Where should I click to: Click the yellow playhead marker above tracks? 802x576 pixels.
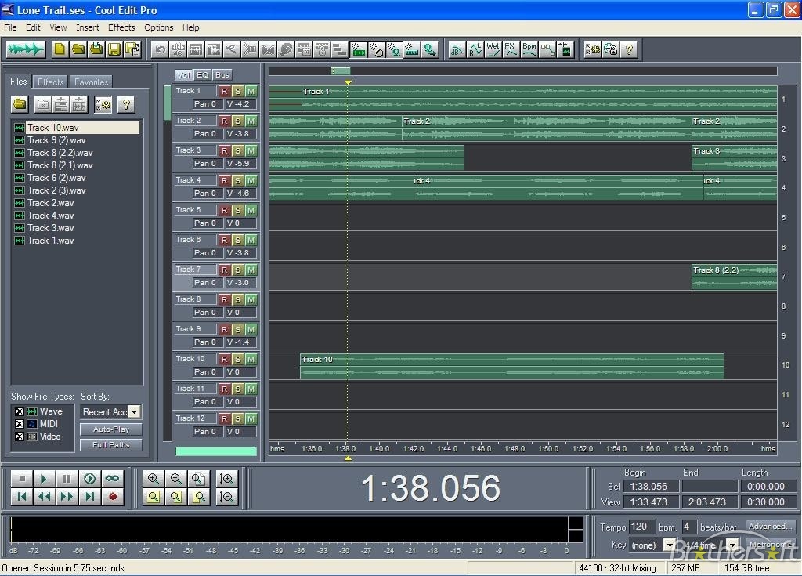348,82
